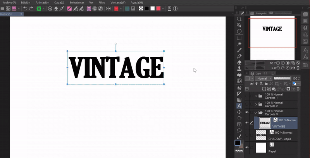Click the Undo arrow in the command bar
The width and height of the screenshot is (310, 158).
click(x=25, y=8)
